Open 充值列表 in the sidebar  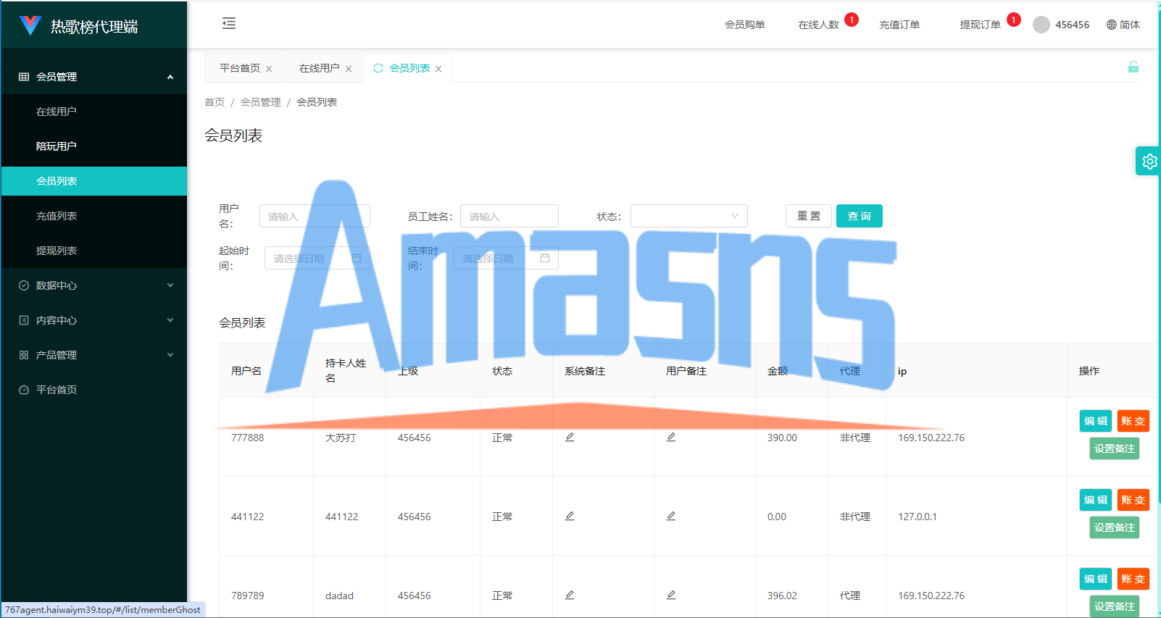coord(94,216)
